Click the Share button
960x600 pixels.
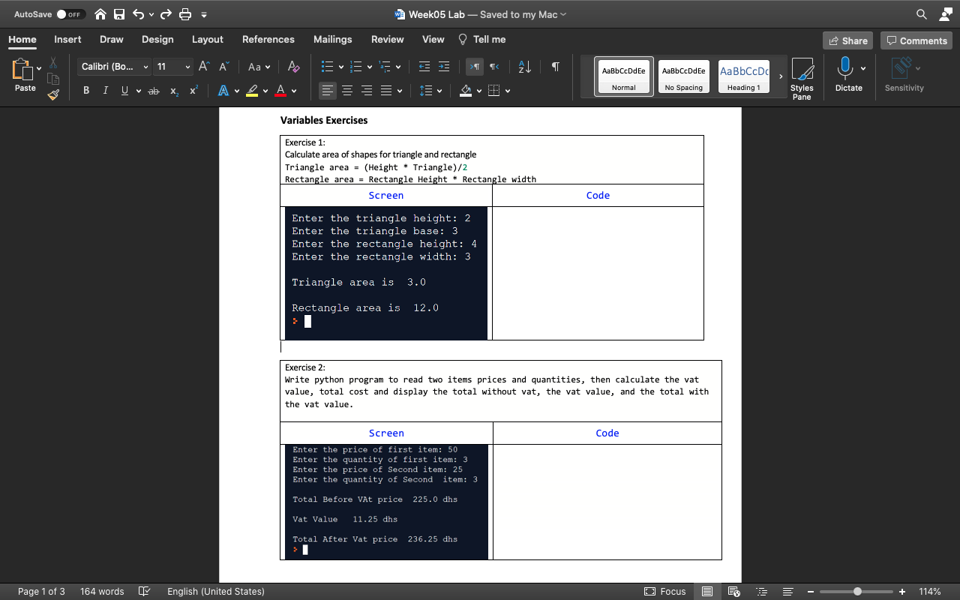[847, 40]
